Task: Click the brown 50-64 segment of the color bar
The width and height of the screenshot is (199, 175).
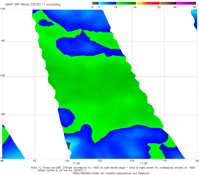Action: point(168,3)
